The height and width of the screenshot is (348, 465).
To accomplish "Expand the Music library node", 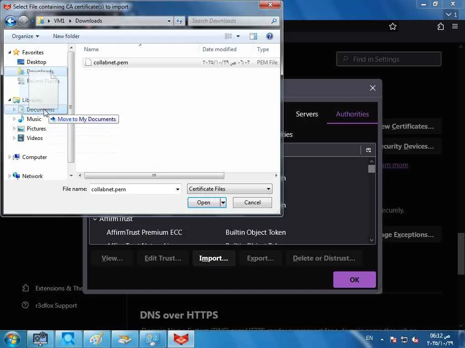I will coord(14,119).
